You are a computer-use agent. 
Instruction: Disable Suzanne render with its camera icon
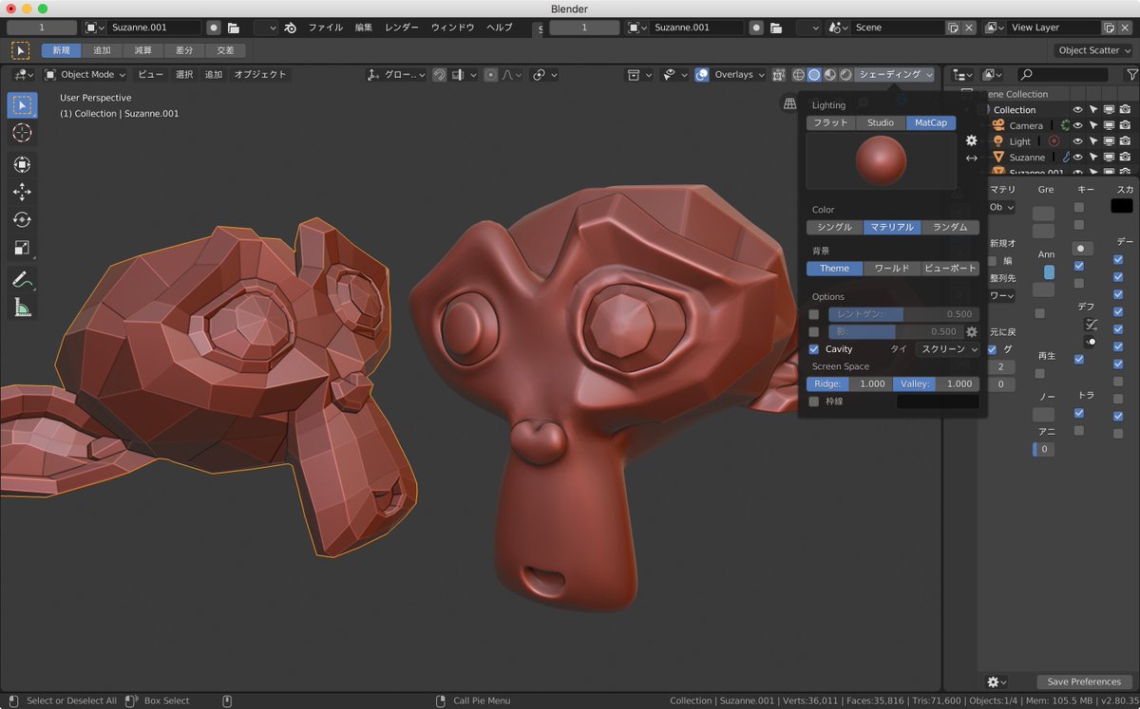tap(1125, 157)
